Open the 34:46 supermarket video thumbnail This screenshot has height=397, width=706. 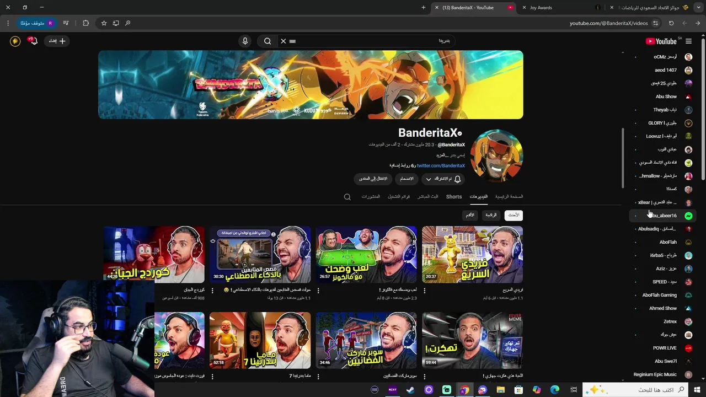point(366,340)
